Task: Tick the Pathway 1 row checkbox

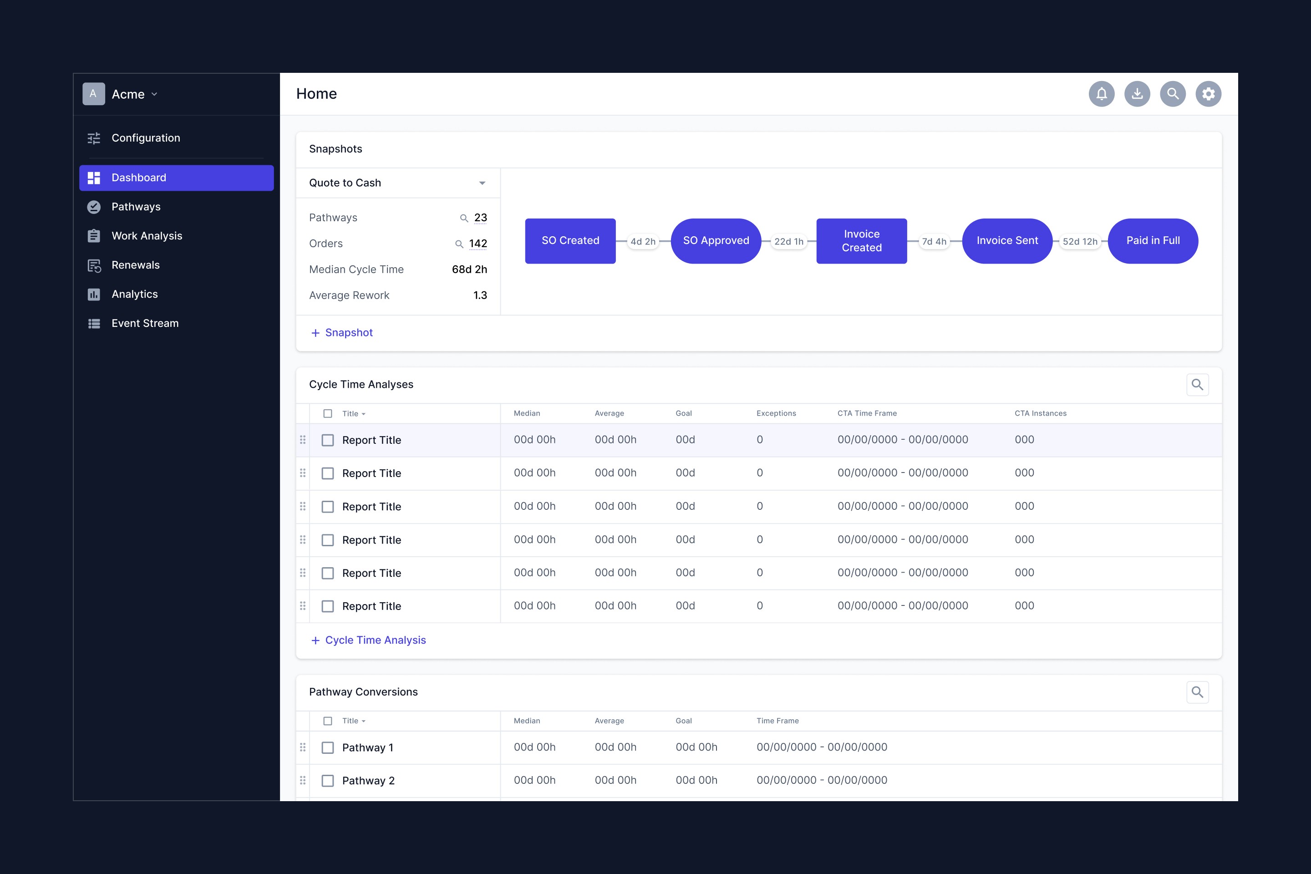Action: (328, 747)
